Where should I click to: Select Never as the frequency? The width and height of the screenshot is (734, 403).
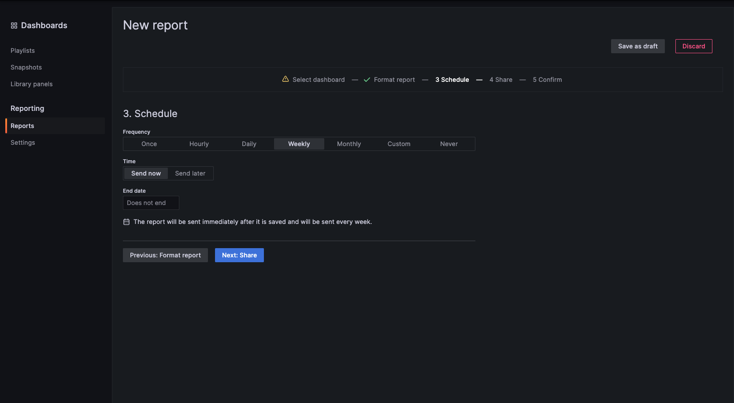[x=449, y=144]
